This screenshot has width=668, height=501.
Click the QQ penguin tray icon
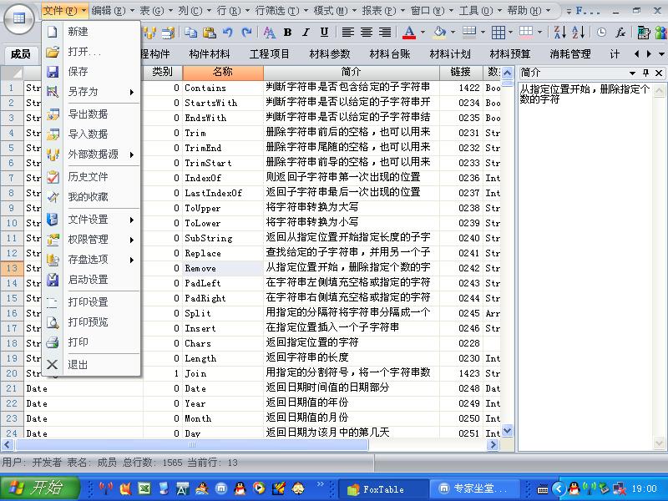coord(574,488)
